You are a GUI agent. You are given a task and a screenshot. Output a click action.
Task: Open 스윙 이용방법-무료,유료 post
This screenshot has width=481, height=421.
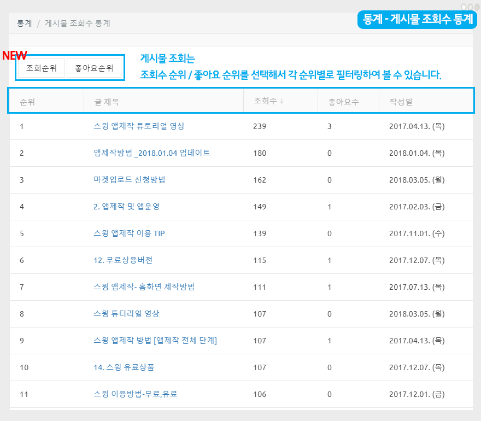135,394
